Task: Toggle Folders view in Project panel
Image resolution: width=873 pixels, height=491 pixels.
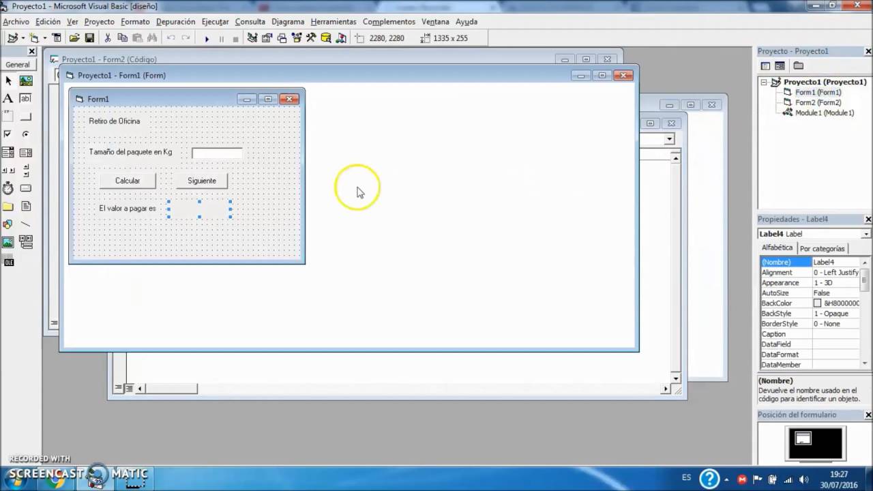Action: point(799,66)
